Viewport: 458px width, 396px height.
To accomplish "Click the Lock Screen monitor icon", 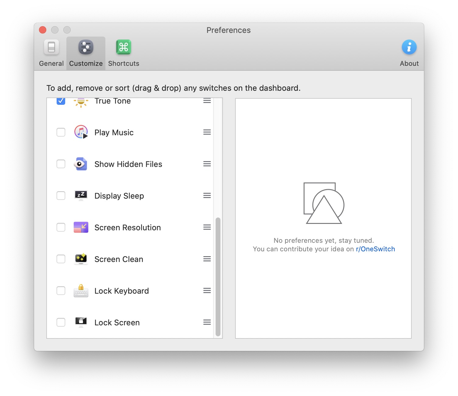I will coord(81,322).
